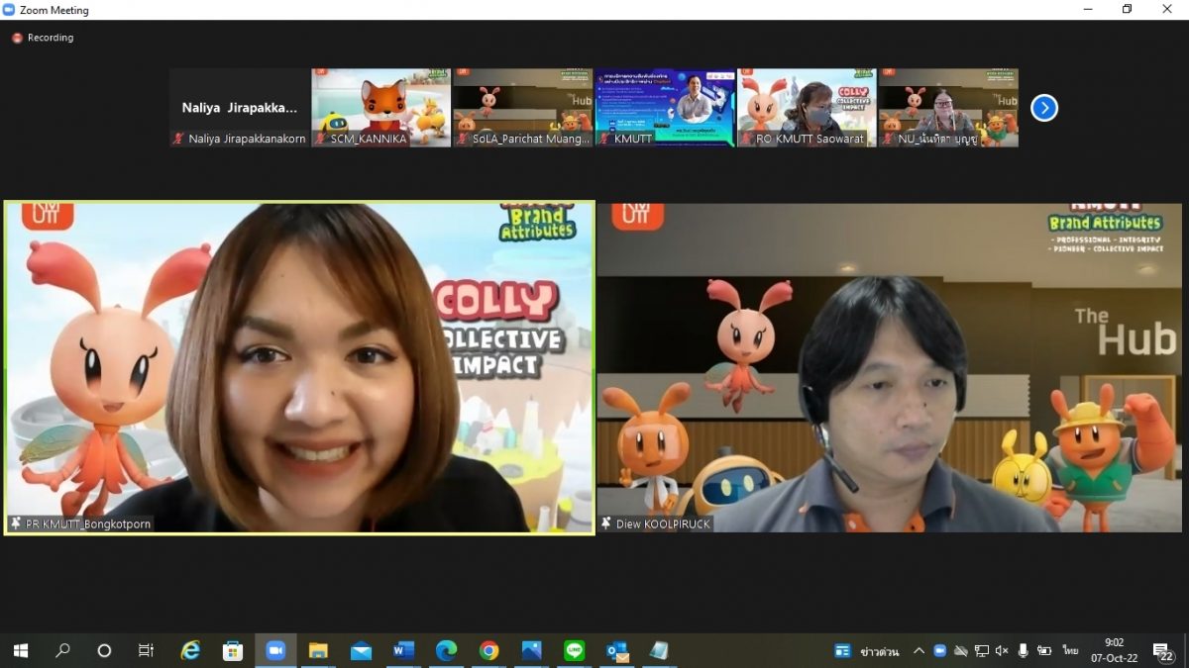
Task: Click muted mic icon beside SCM_KANNIKA
Action: [x=321, y=140]
